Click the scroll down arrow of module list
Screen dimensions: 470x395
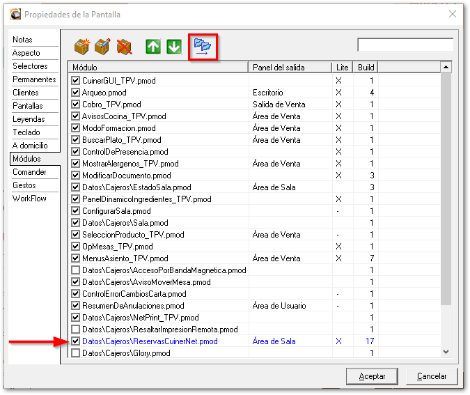[x=446, y=352]
